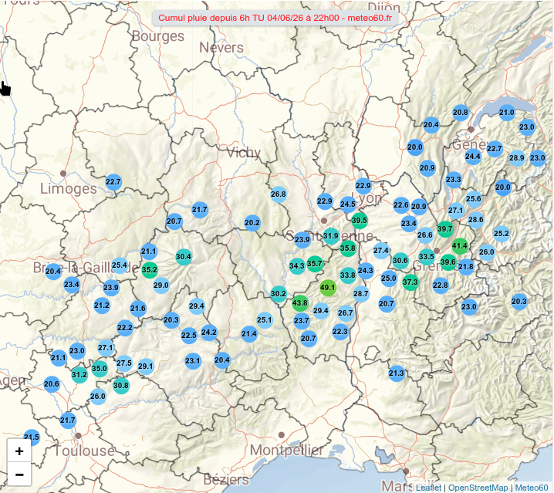Click the 41.4 green station marker
This screenshot has height=493, width=554.
coord(460,245)
